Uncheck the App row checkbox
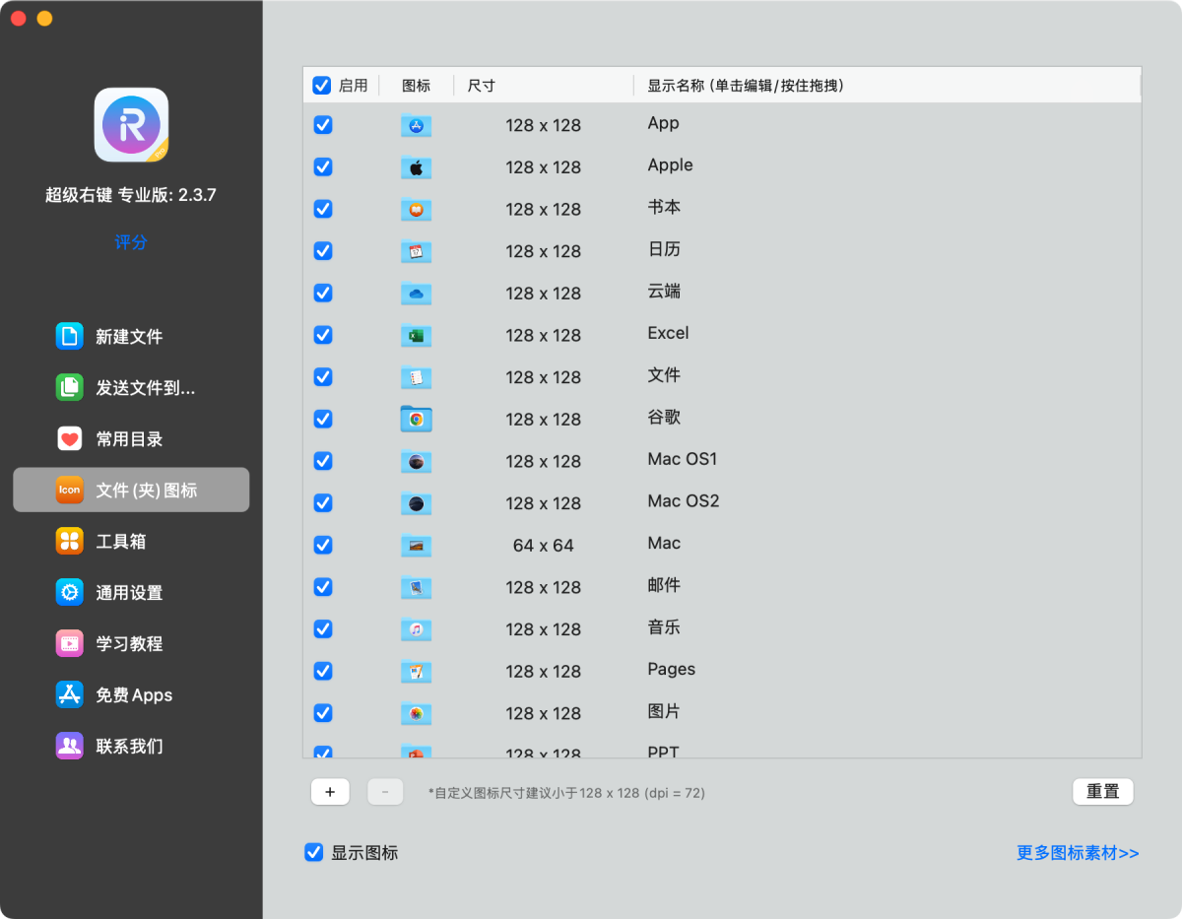1182x919 pixels. coord(322,125)
